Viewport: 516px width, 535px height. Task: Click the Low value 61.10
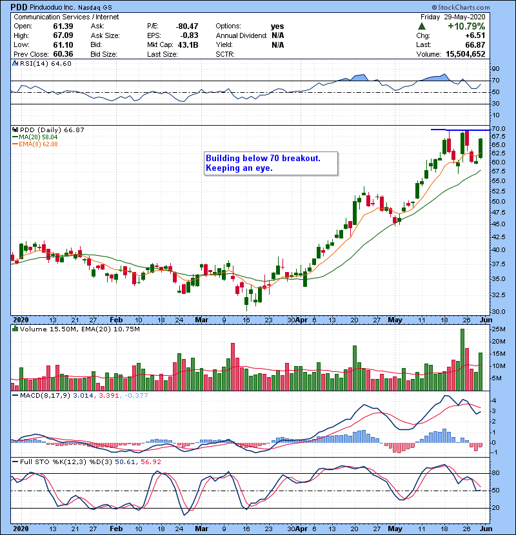click(63, 44)
